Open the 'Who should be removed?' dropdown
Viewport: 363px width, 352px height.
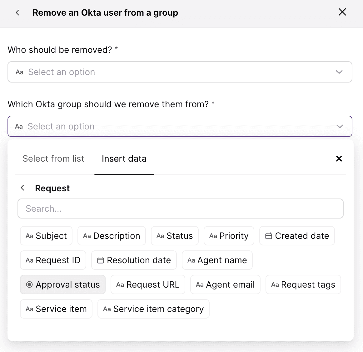[180, 72]
